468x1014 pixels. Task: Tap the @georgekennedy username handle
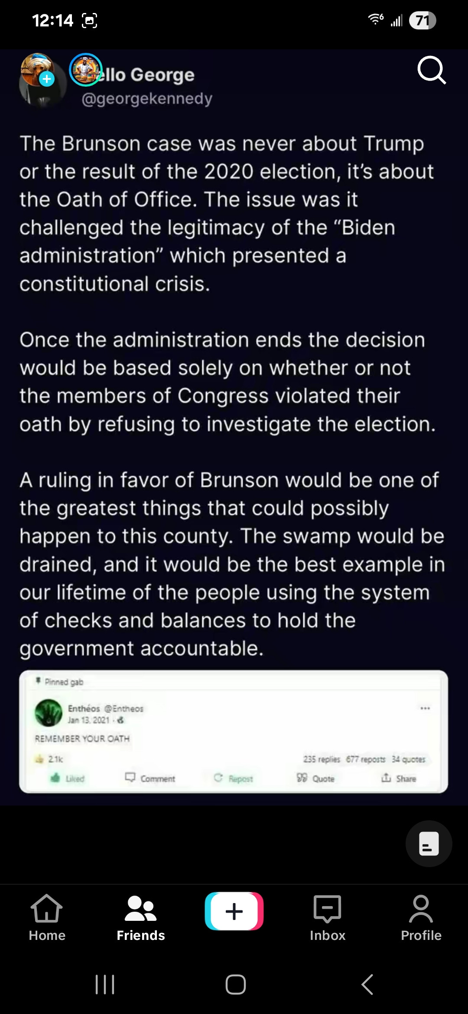click(147, 99)
